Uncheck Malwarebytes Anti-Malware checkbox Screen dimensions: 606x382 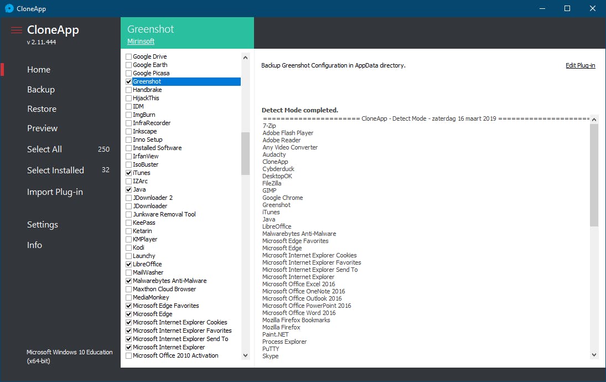[129, 281]
